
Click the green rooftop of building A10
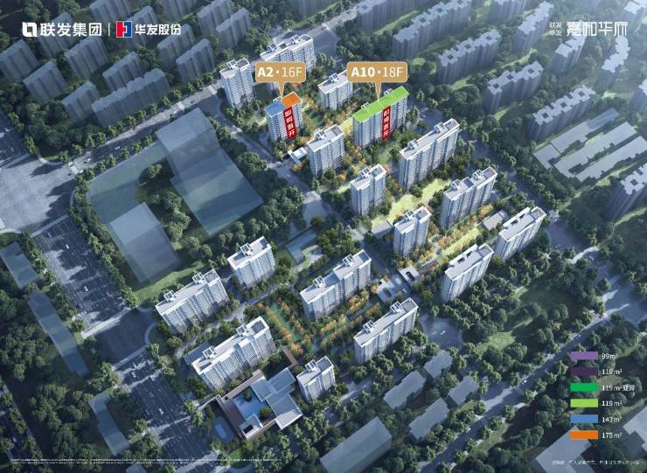pyautogui.click(x=381, y=104)
